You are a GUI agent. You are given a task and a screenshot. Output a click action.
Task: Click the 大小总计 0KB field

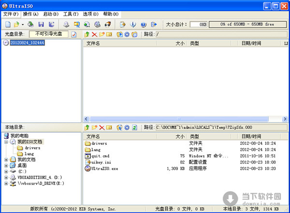(x=199, y=24)
